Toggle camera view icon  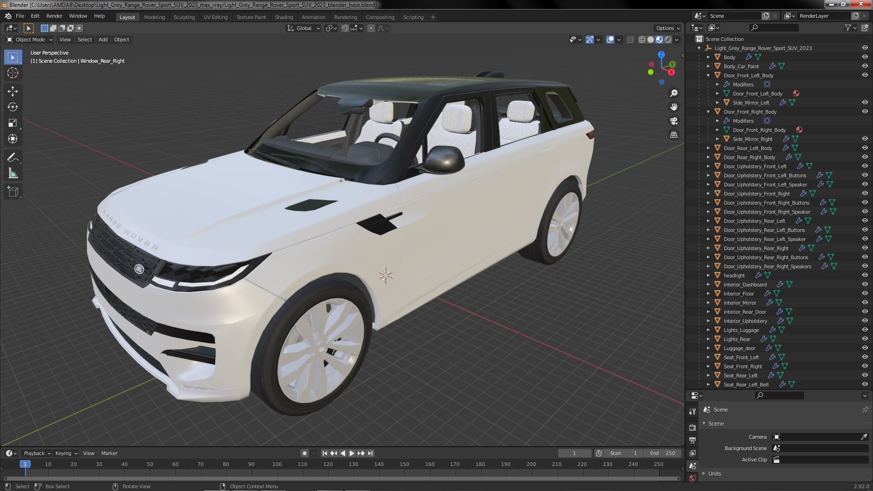coord(674,121)
